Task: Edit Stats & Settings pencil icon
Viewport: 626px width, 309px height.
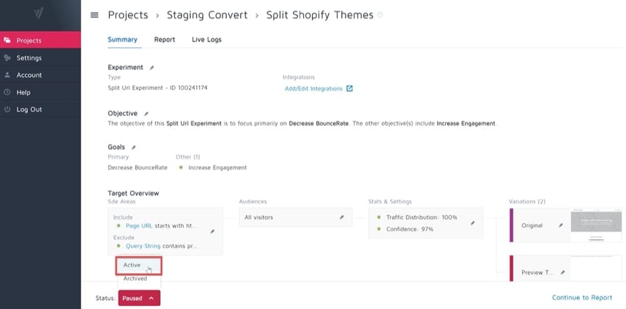Action: (x=473, y=223)
